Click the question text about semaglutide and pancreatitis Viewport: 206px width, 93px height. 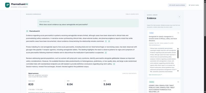(x=64, y=24)
